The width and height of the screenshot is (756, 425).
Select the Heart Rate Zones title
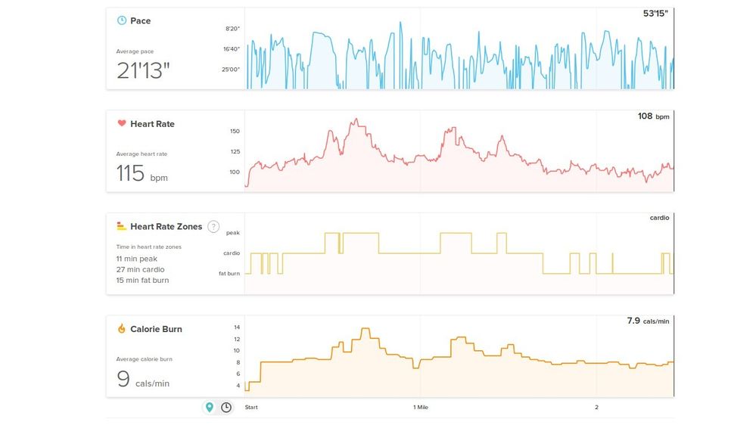(x=166, y=226)
